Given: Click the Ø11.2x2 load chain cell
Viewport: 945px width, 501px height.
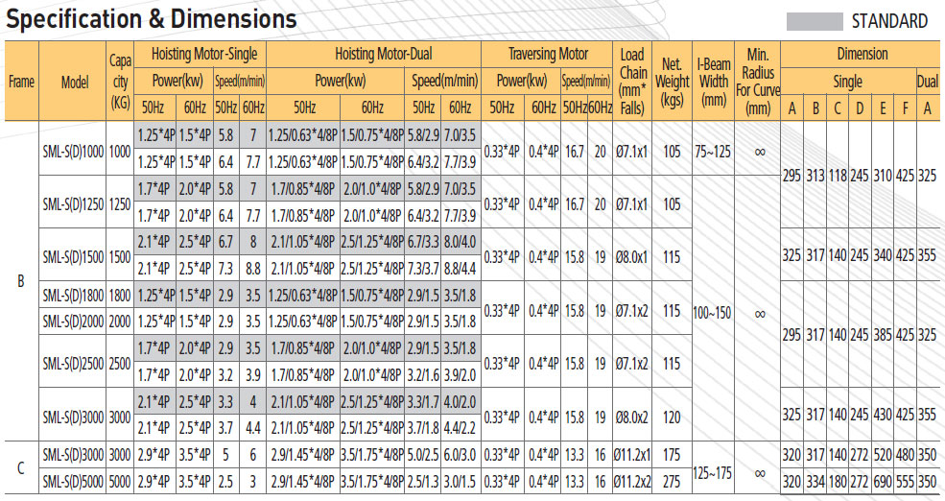Looking at the screenshot, I should 632,481.
